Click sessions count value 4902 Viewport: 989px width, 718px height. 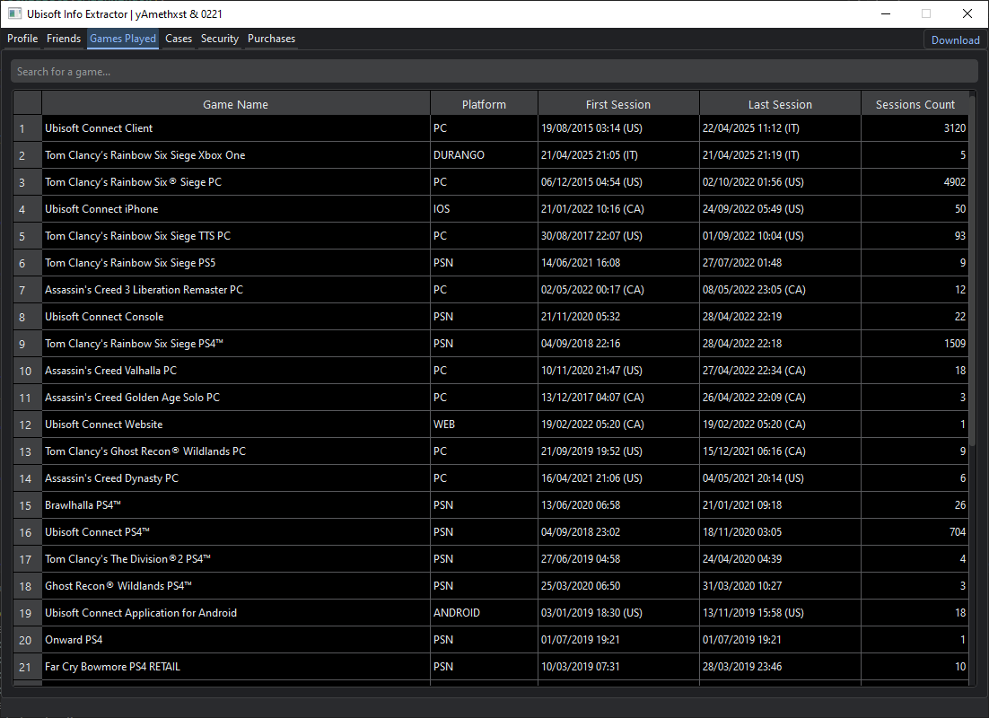pos(915,181)
